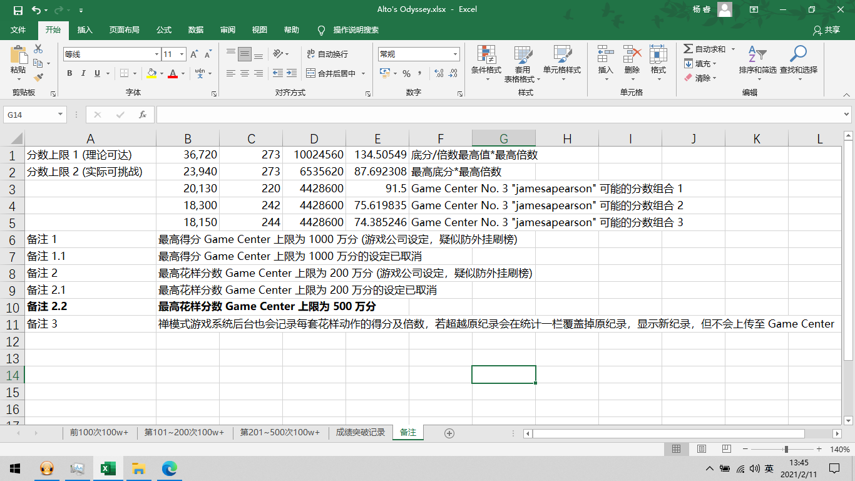Viewport: 855px width, 481px height.
Task: Click the 共享 share button
Action: [826, 29]
